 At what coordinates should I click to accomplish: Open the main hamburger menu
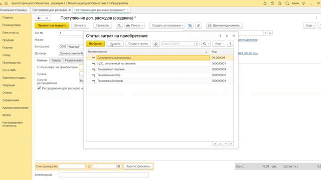click(6, 3)
